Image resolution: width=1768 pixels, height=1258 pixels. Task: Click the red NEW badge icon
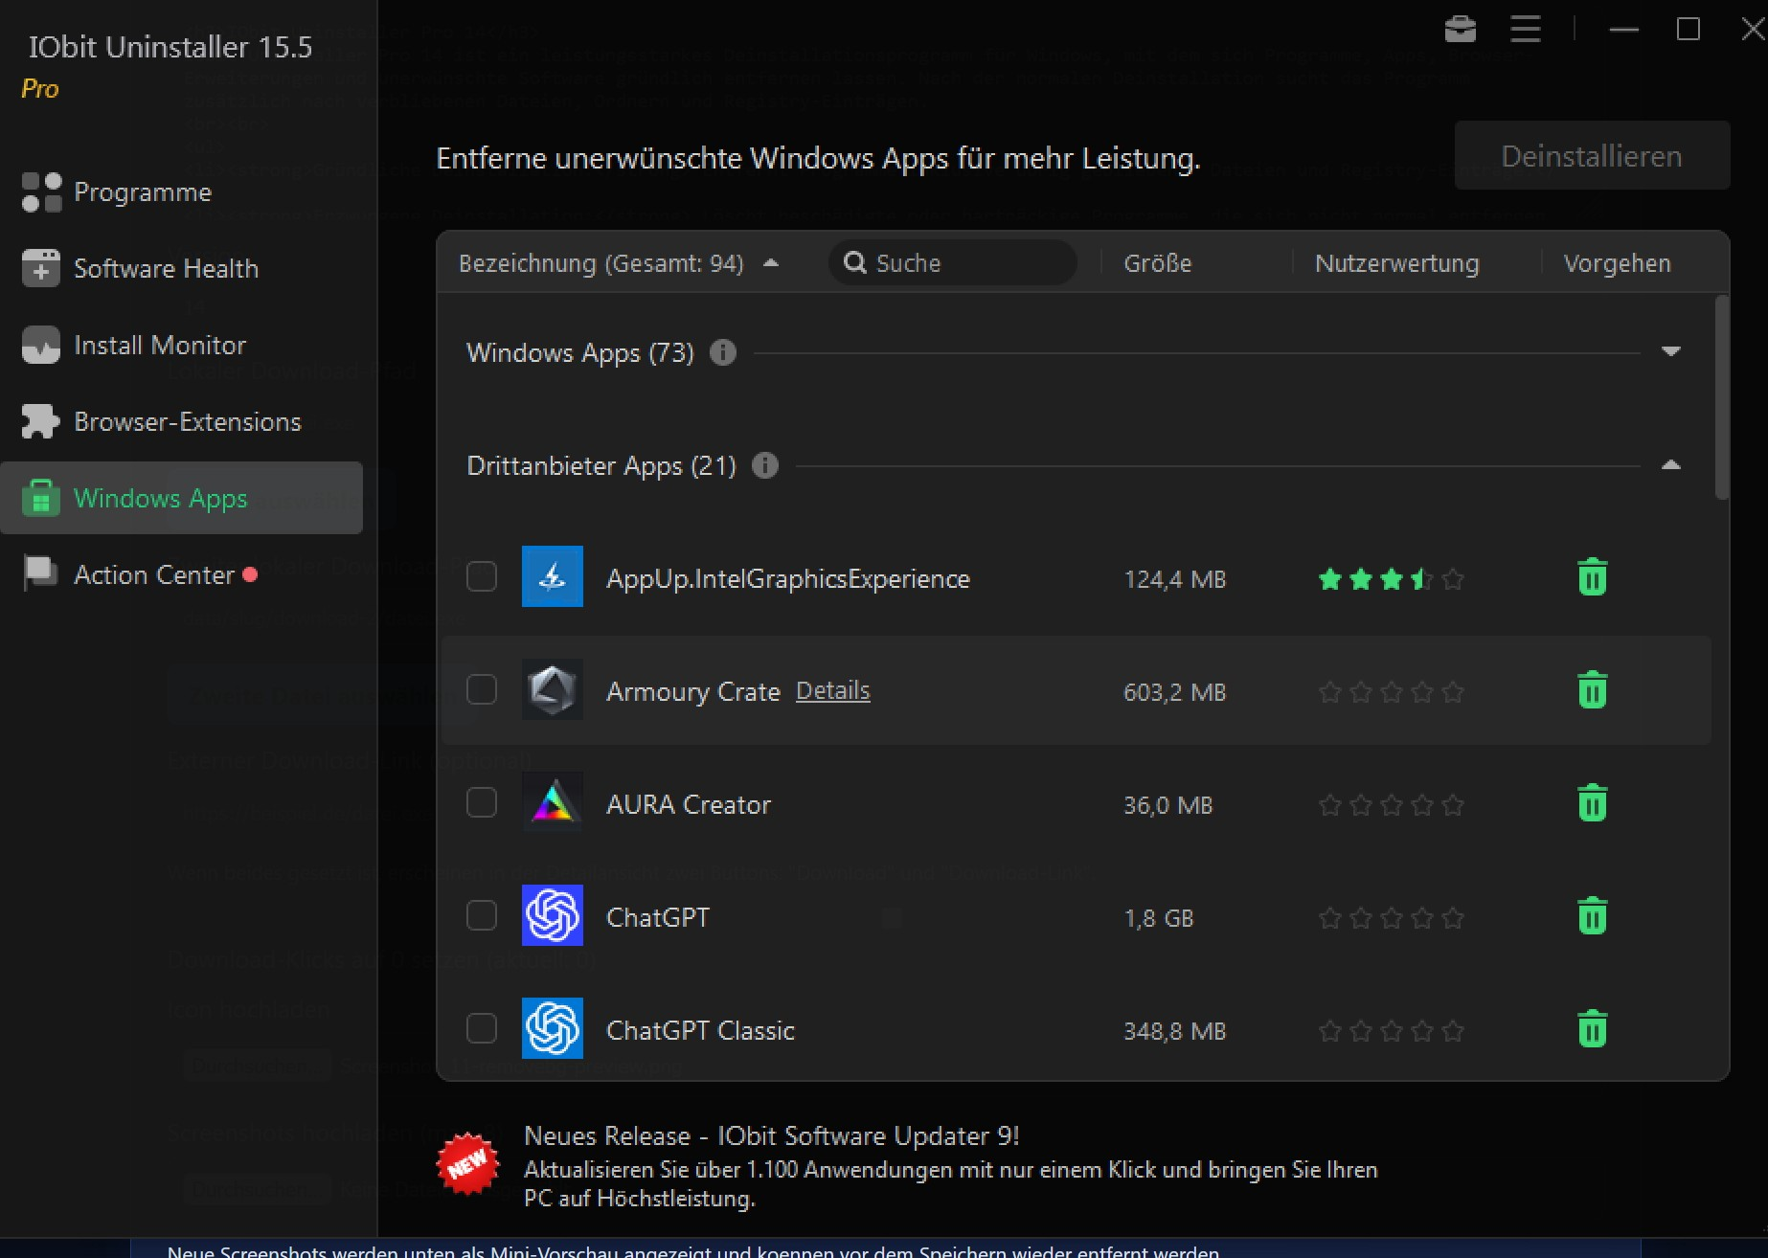tap(467, 1163)
